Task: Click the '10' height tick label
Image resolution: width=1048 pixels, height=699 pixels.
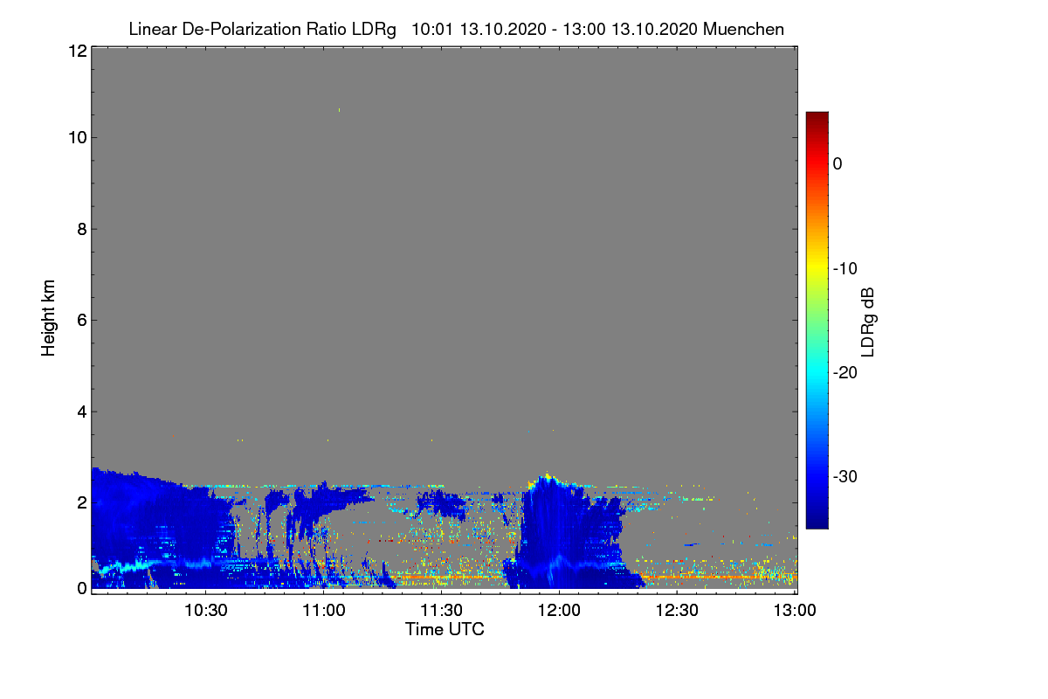Action: [x=76, y=138]
